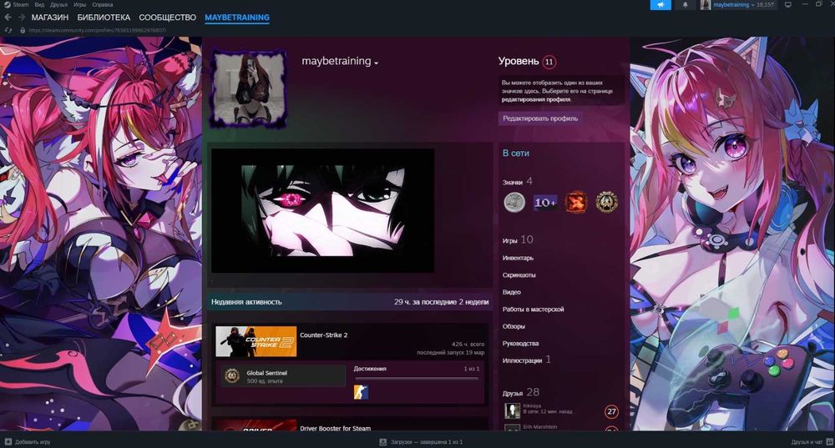Switch to Big Picture mode monitor icon
This screenshot has width=835, height=448.
click(788, 5)
